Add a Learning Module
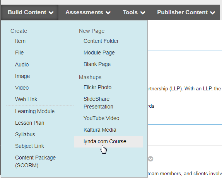This screenshot has height=178, width=222. [x=35, y=112]
